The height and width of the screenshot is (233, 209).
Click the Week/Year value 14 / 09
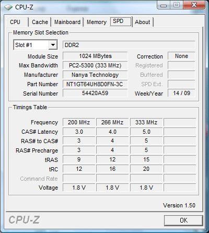(x=181, y=93)
